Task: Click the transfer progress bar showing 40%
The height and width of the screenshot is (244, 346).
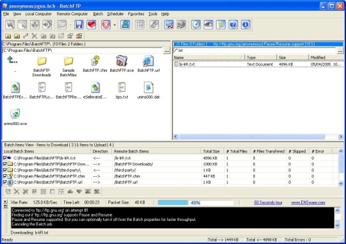Action: 195,203
